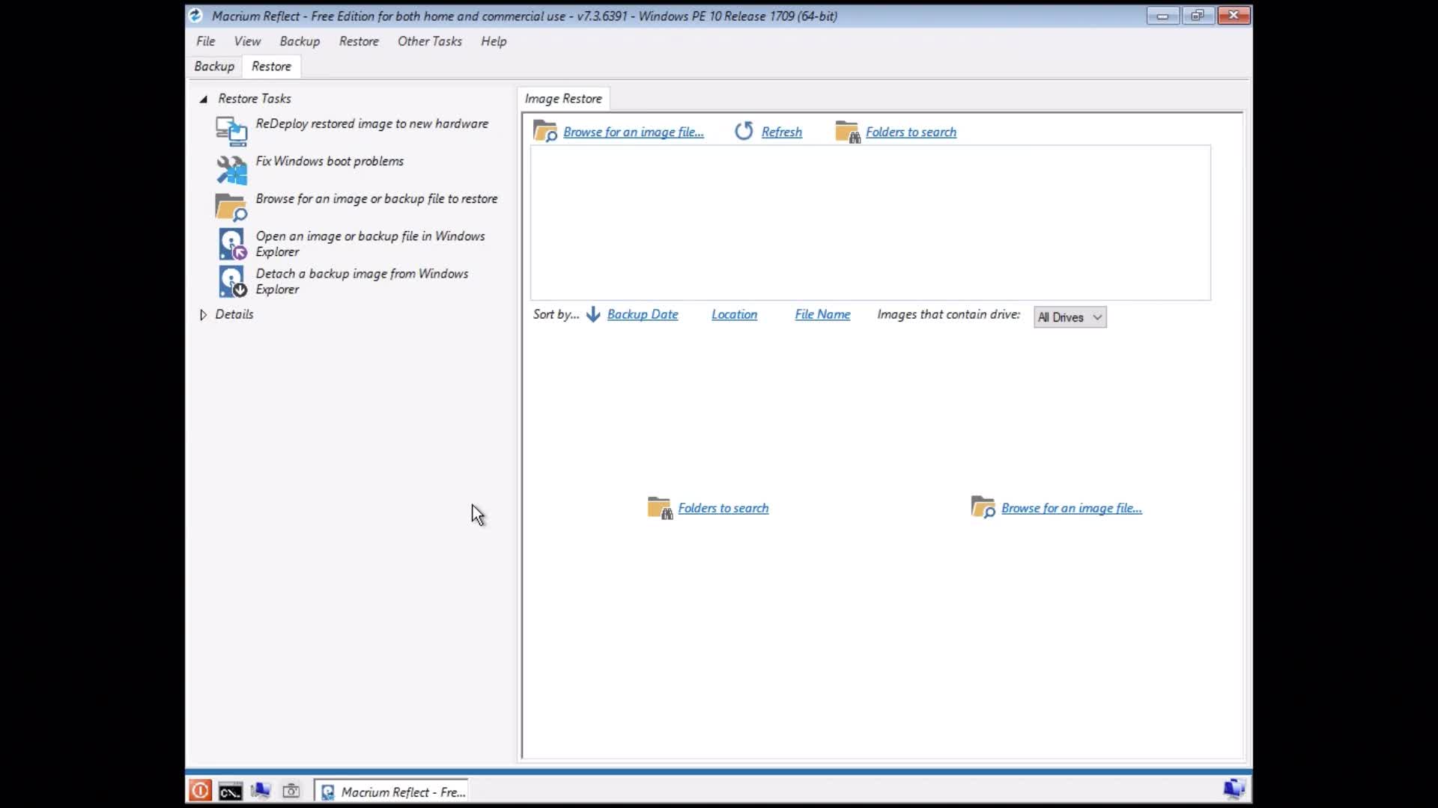The height and width of the screenshot is (808, 1438).
Task: Open the command prompt from taskbar
Action: (230, 791)
